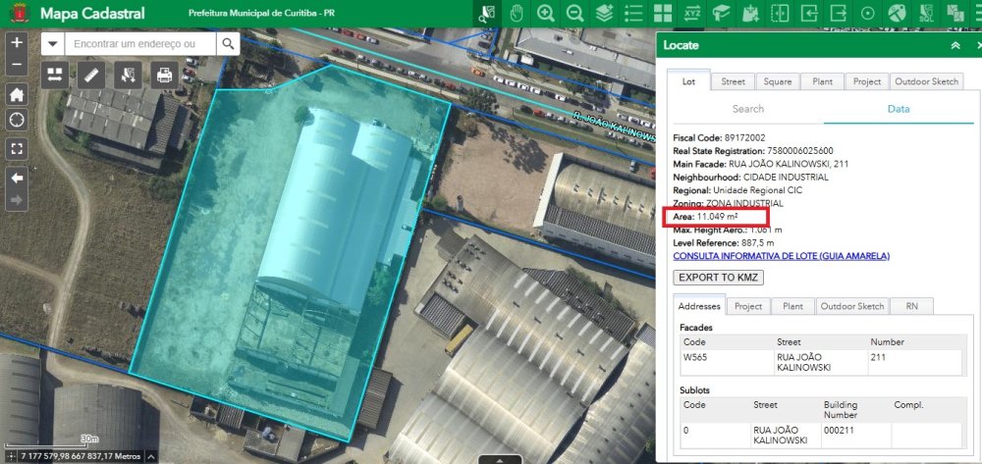Select the lower Outdoor Sketch tab
982x464 pixels.
tap(851, 306)
